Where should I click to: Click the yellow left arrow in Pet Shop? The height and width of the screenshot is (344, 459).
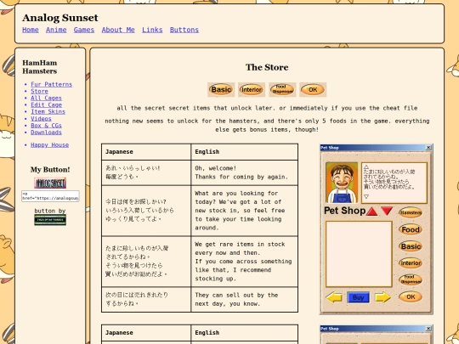pos(334,297)
